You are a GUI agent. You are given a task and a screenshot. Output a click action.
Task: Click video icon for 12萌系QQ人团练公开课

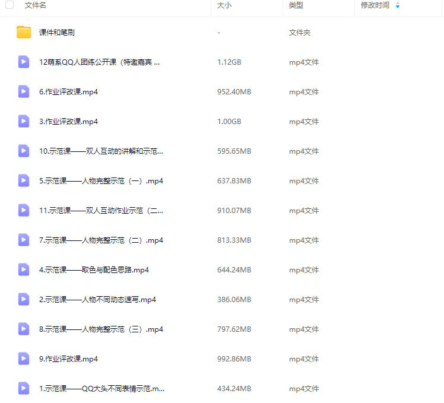pos(24,62)
